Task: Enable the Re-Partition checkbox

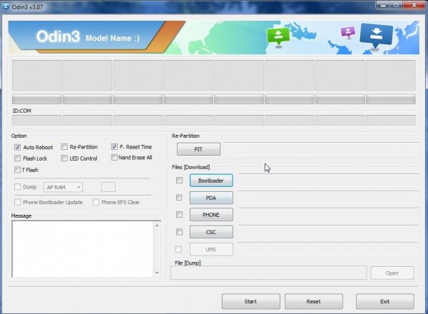Action: pos(64,147)
